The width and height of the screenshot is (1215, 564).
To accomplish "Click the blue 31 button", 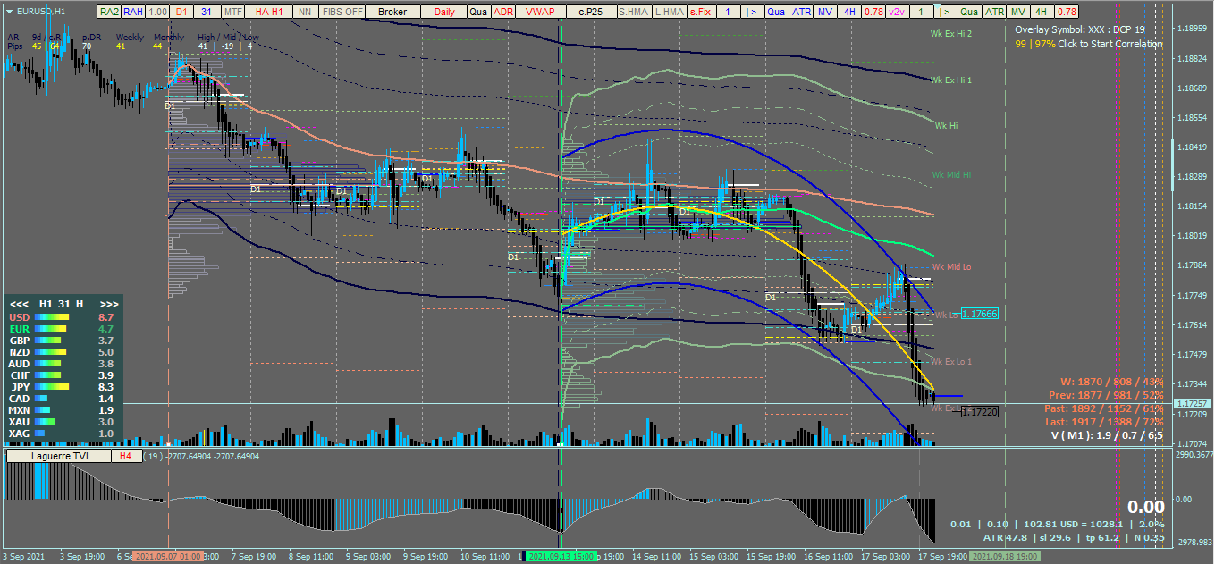I will coord(207,12).
